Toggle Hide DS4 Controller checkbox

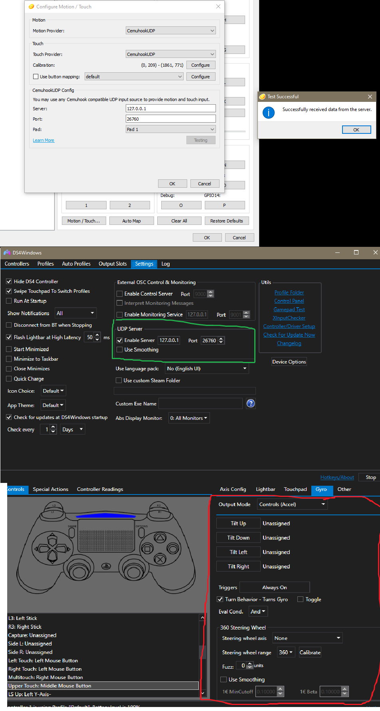[9, 281]
